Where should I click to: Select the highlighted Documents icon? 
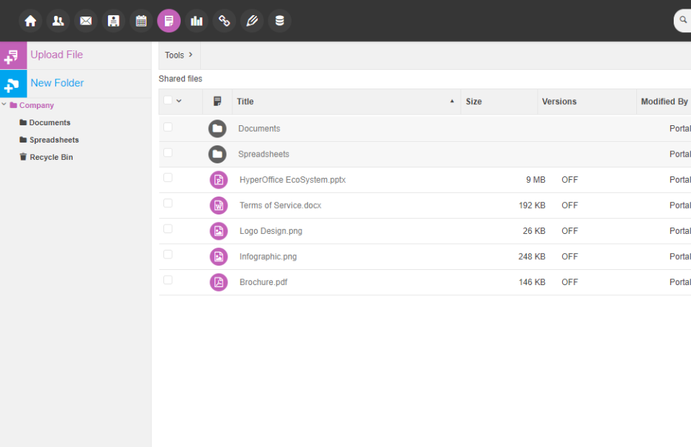click(168, 20)
